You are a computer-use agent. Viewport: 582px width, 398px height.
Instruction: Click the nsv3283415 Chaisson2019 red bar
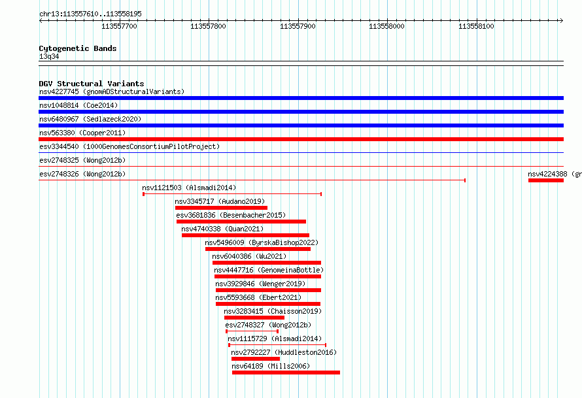254,318
